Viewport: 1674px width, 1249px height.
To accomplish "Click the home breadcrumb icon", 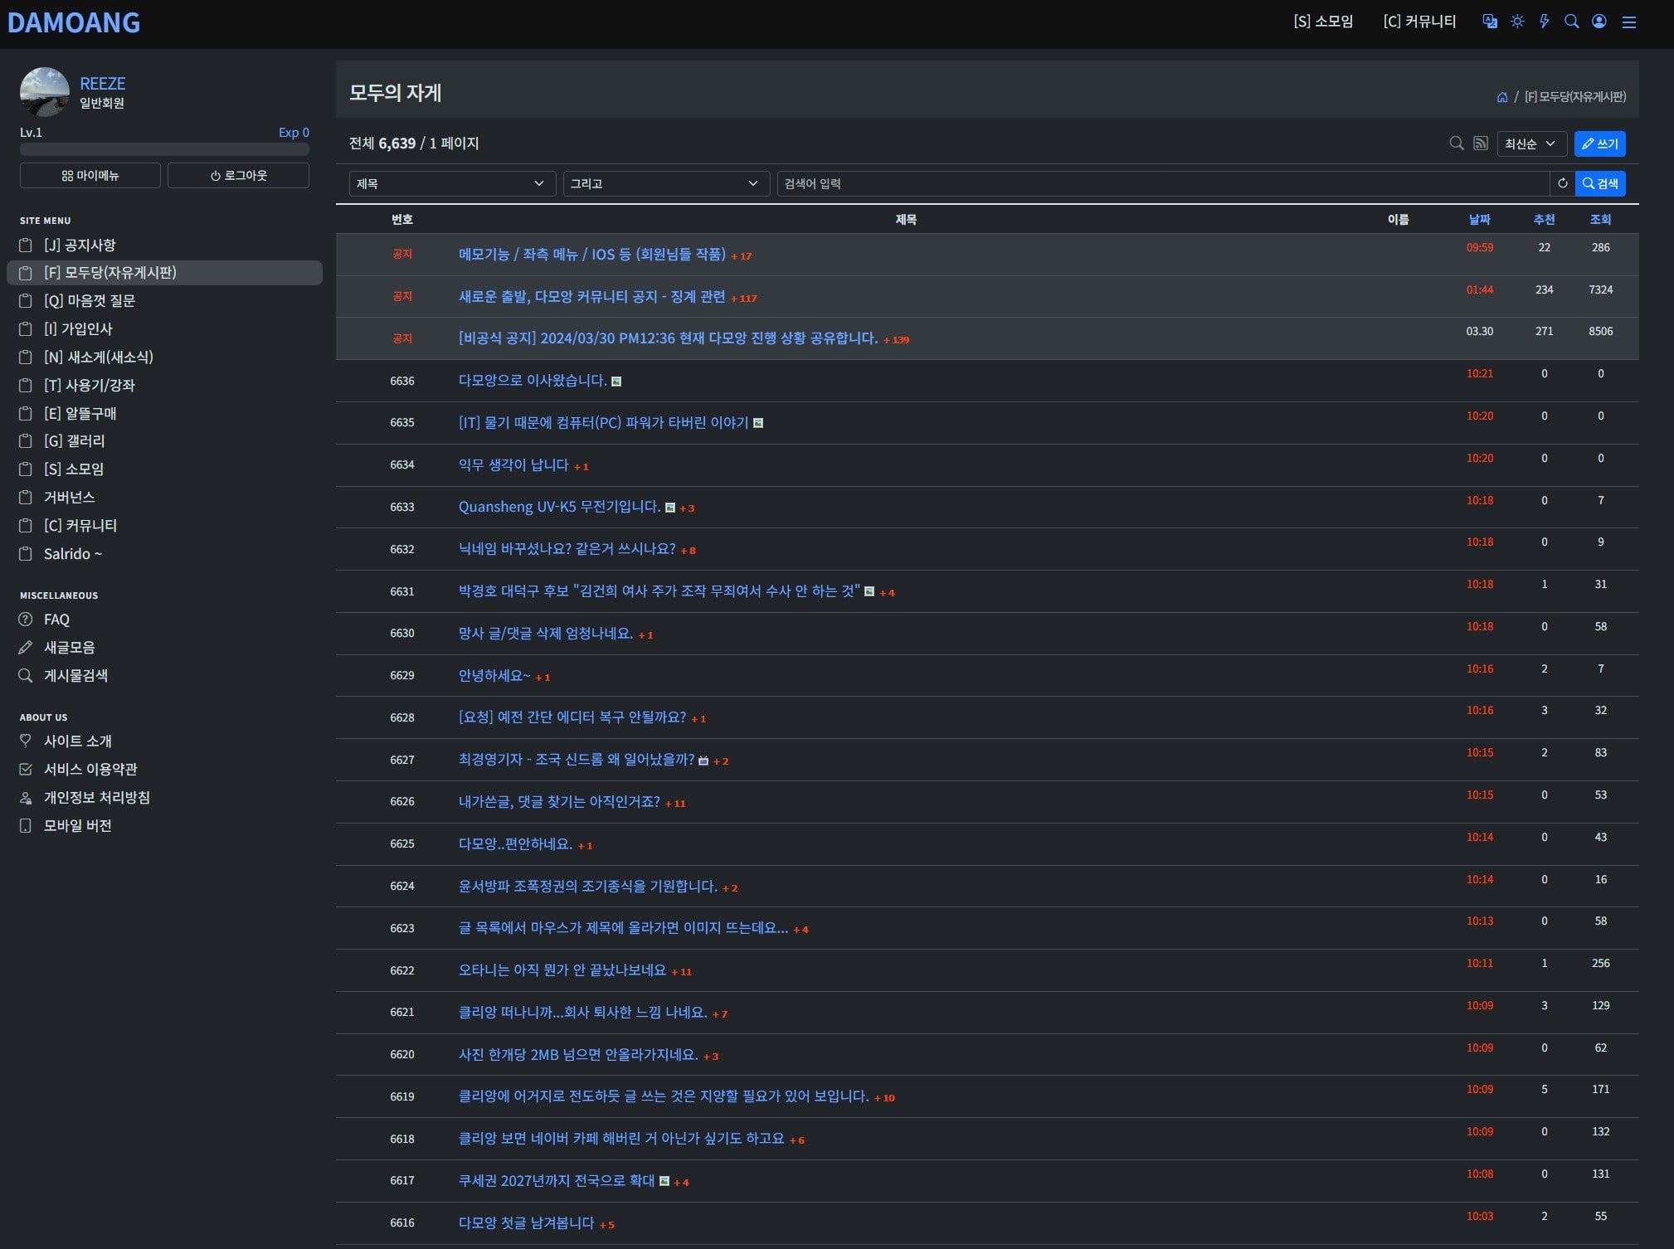I will [x=1502, y=97].
